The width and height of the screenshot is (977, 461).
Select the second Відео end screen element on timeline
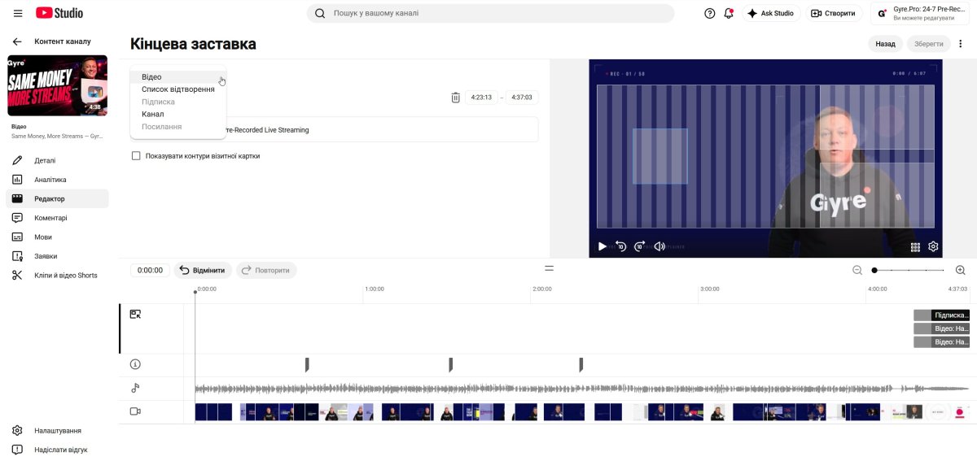pos(942,341)
